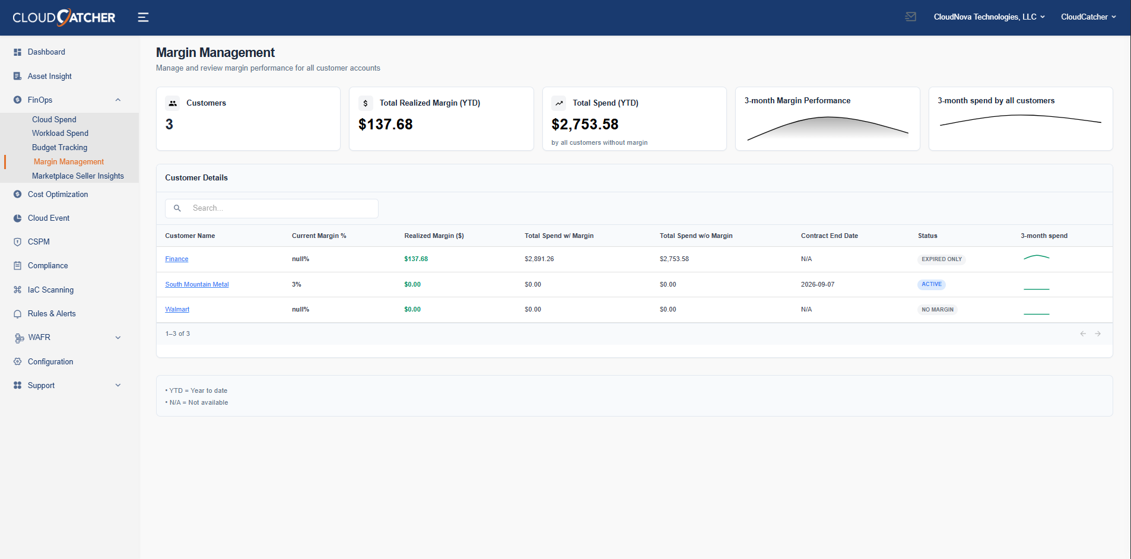Select Marketplace Seller Insights
The height and width of the screenshot is (559, 1131).
pyautogui.click(x=79, y=176)
